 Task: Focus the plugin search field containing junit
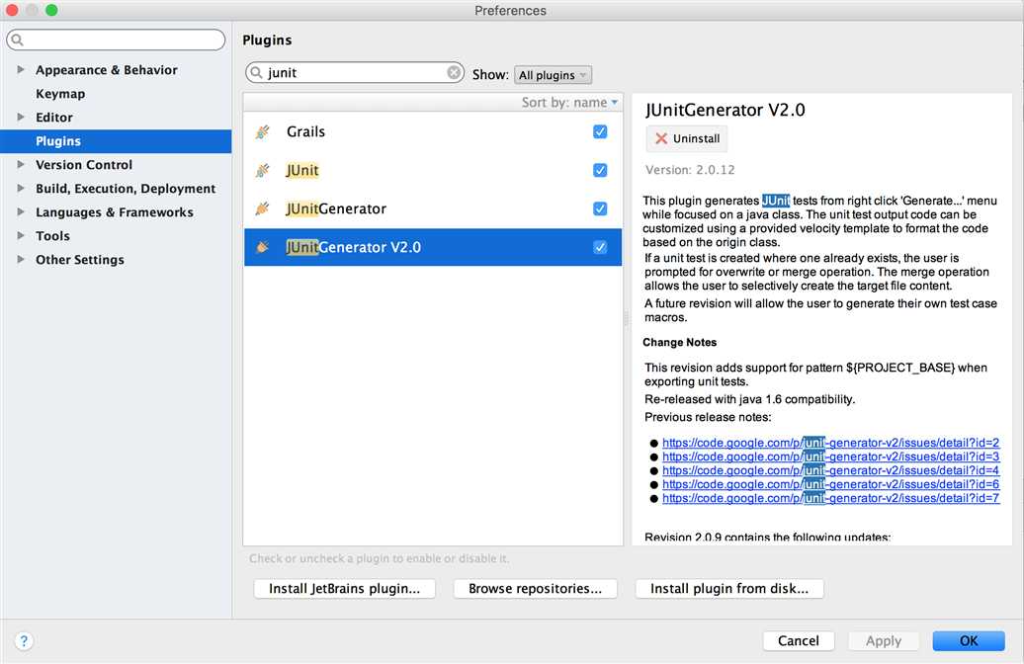click(355, 72)
